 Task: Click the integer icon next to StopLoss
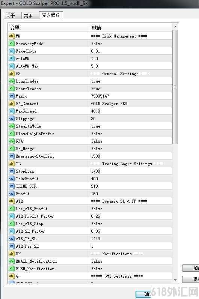click(11, 171)
